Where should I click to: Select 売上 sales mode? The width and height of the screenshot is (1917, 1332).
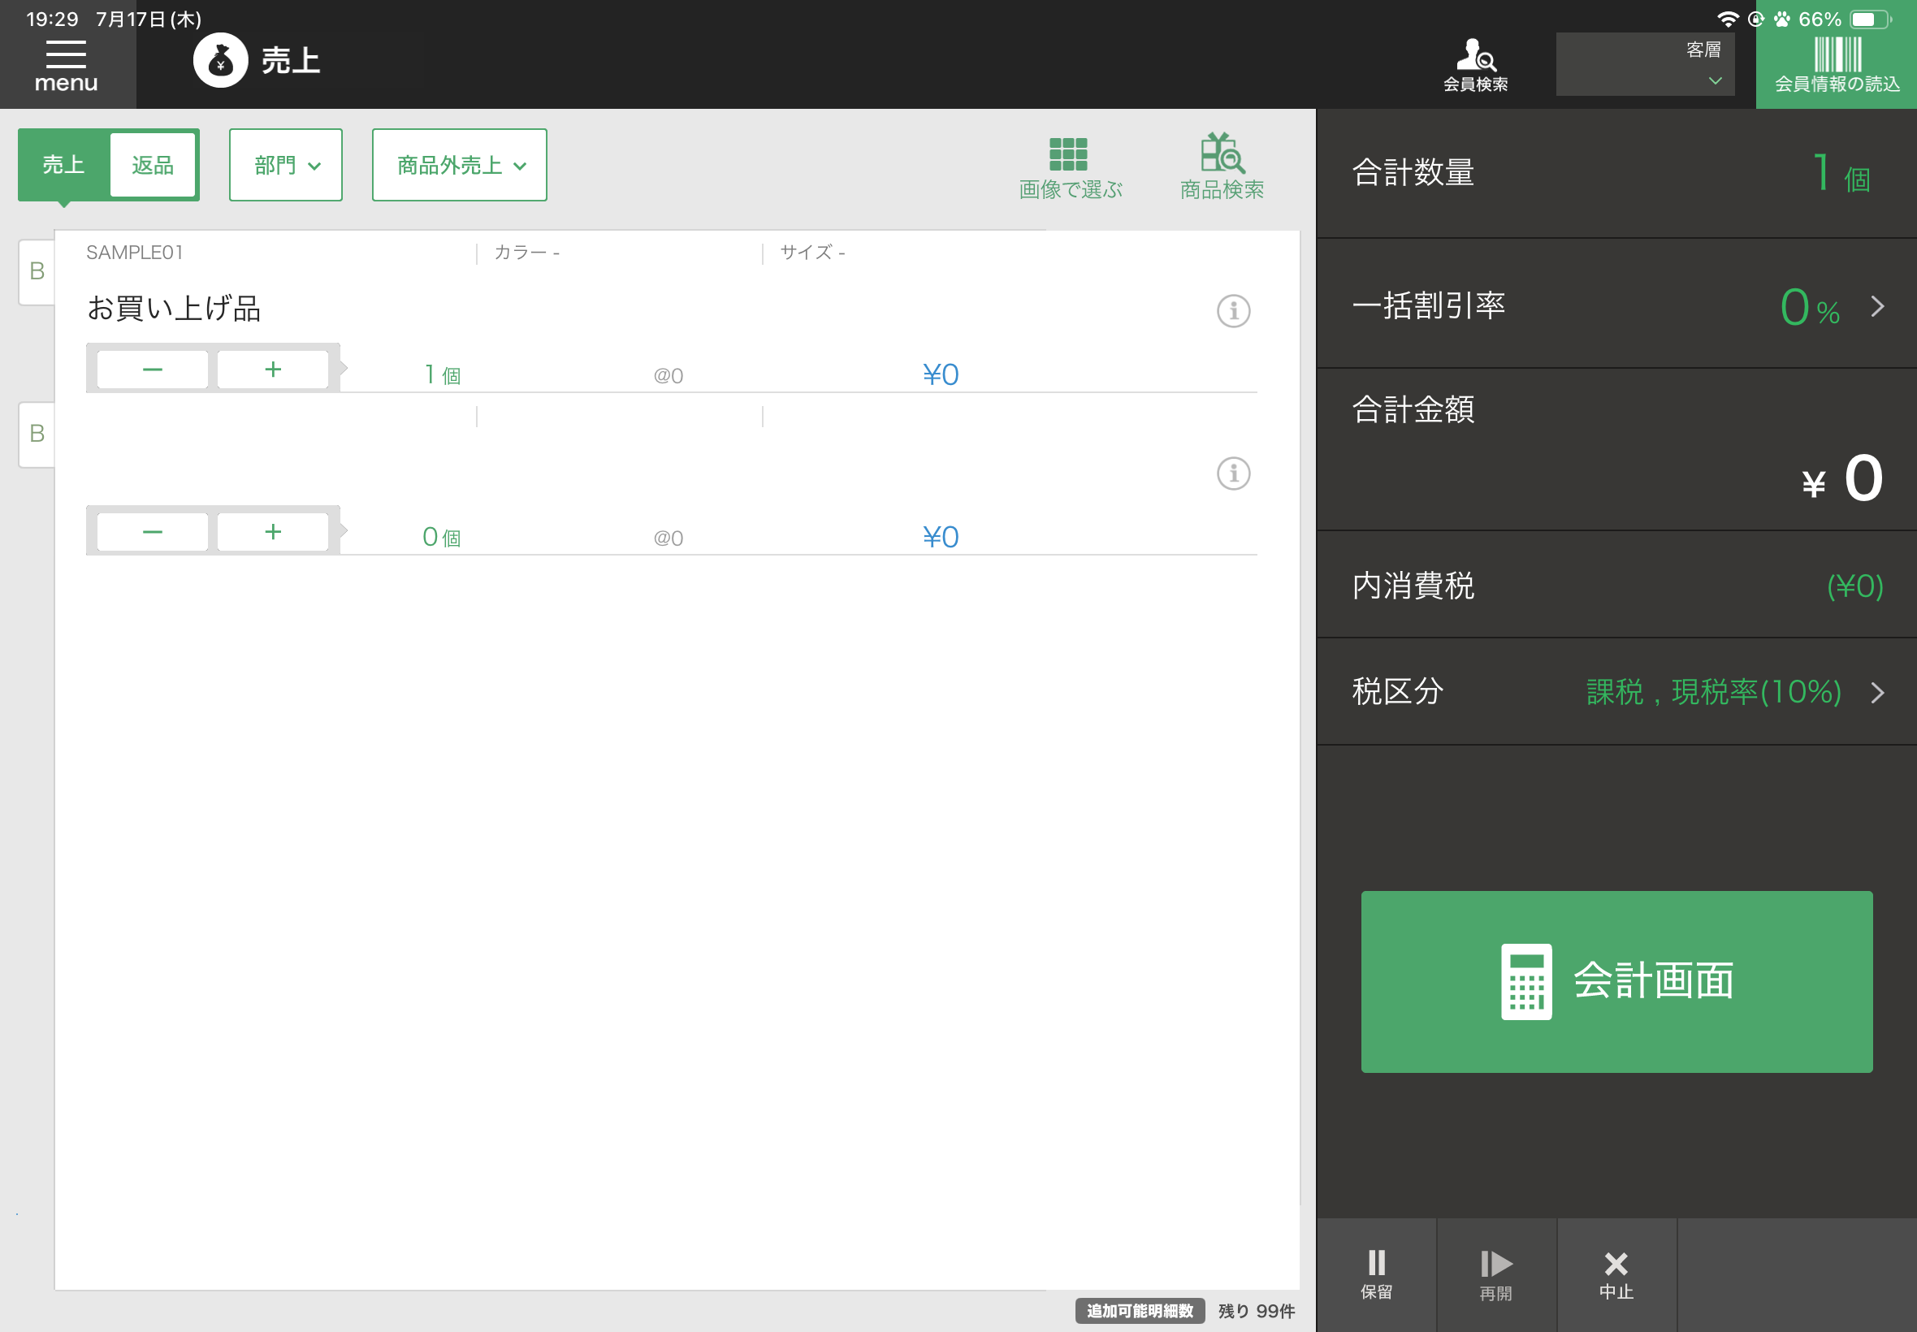[63, 165]
